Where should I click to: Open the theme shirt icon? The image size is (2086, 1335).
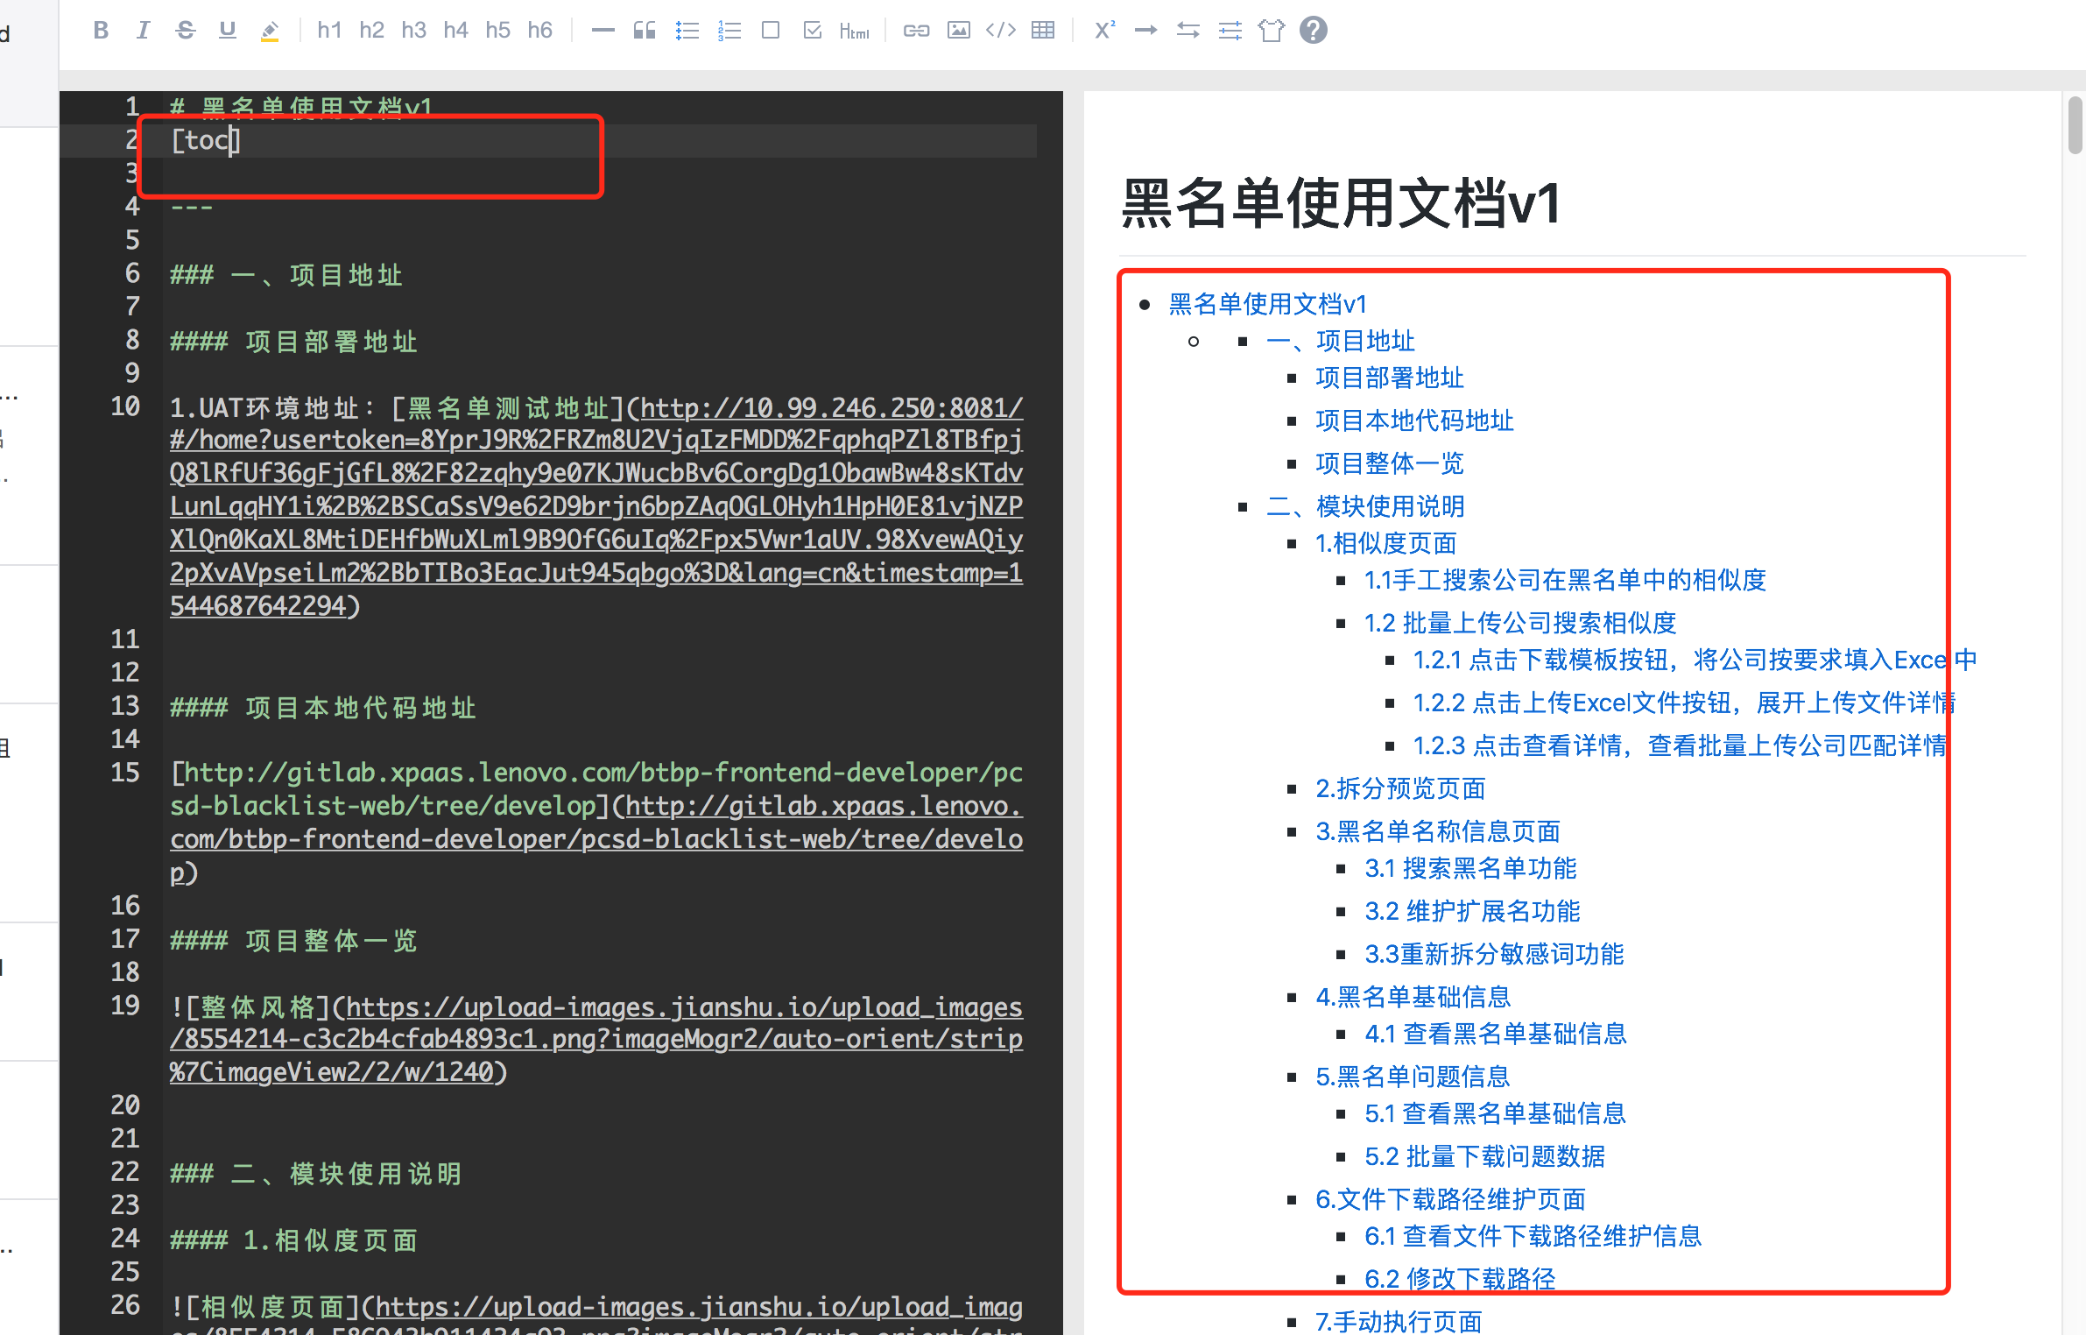click(1272, 31)
